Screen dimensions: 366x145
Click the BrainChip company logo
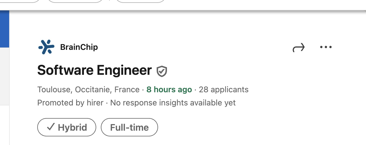(x=46, y=47)
